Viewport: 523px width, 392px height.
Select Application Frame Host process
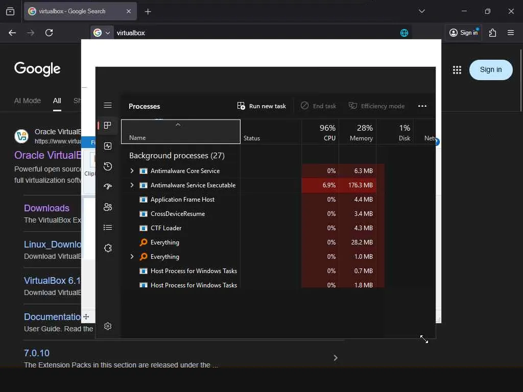point(182,200)
